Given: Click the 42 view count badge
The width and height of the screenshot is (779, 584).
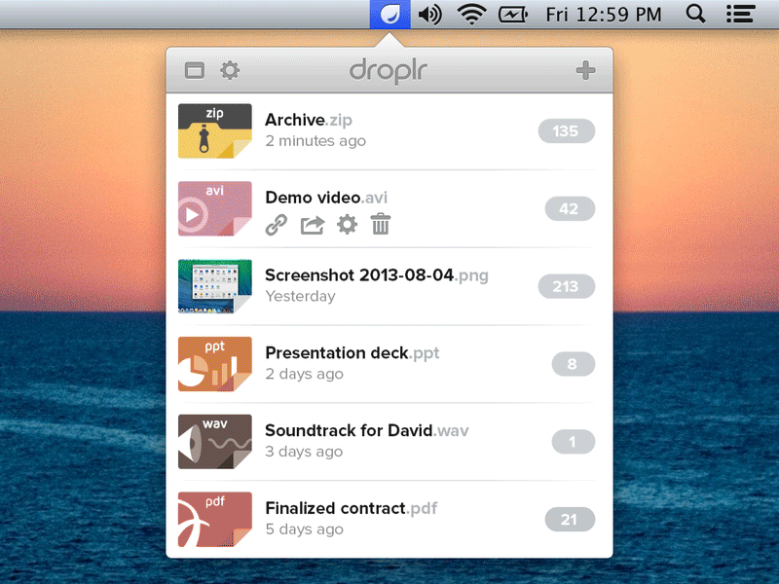Looking at the screenshot, I should (570, 208).
